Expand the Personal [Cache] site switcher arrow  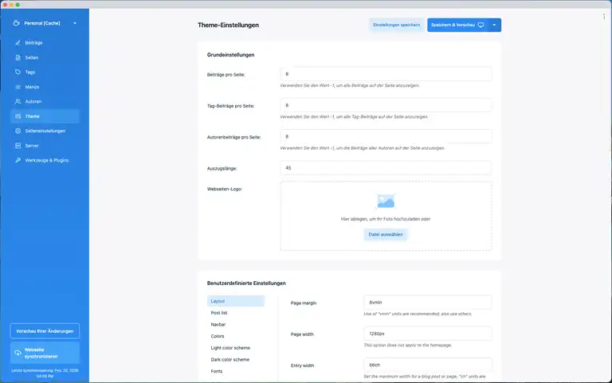click(x=75, y=23)
